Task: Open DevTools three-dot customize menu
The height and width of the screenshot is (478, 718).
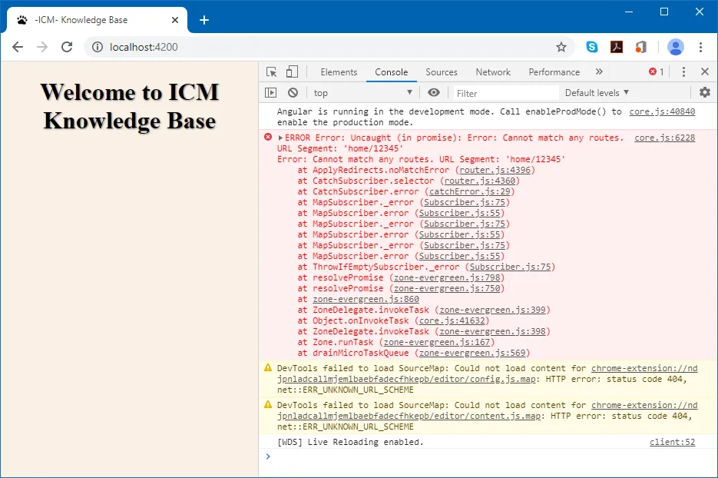Action: pos(683,72)
